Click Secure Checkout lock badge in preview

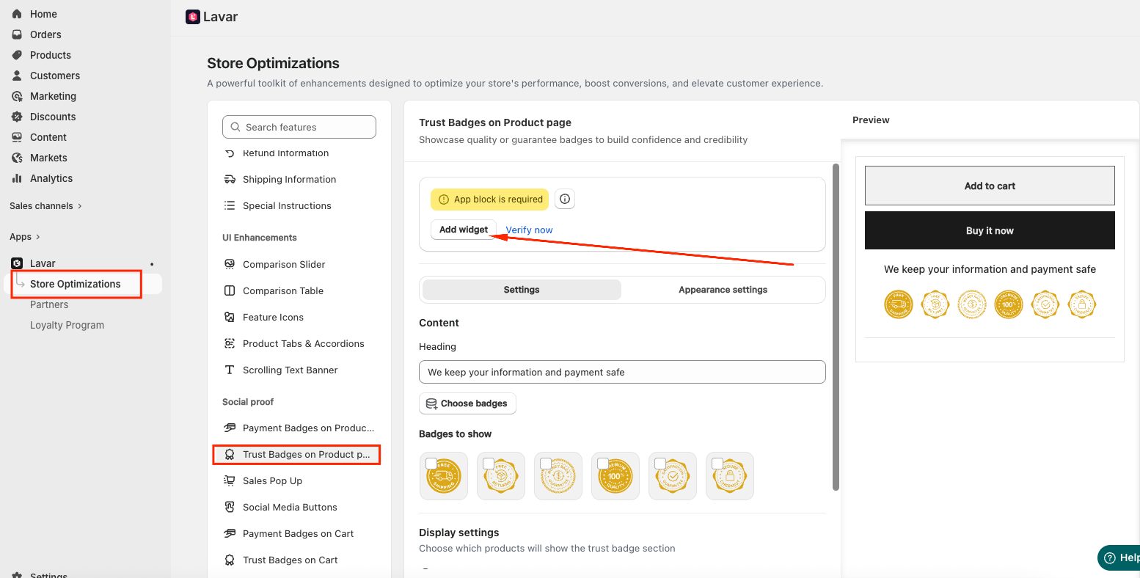pos(1082,304)
